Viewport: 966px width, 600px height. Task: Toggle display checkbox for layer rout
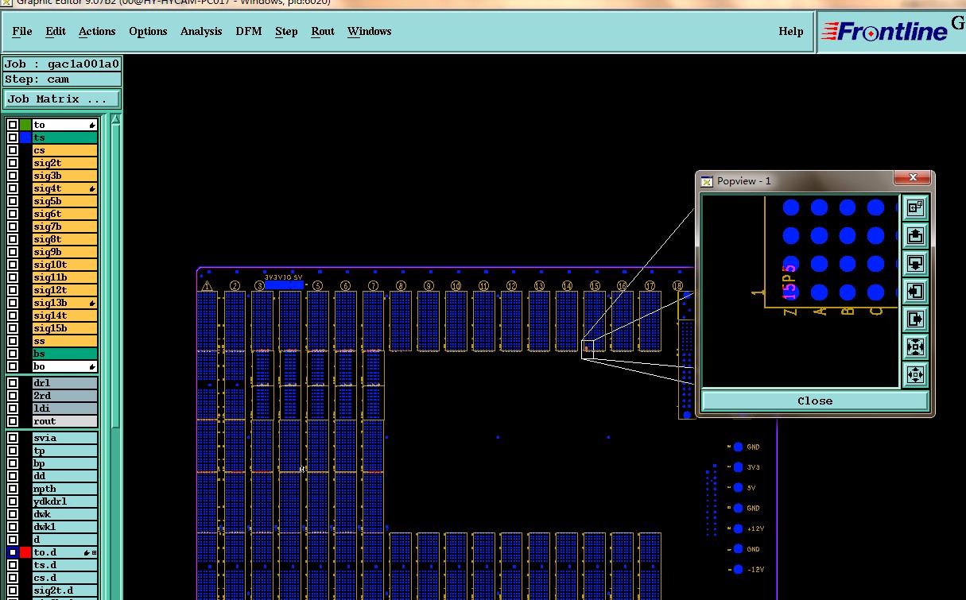tap(13, 421)
